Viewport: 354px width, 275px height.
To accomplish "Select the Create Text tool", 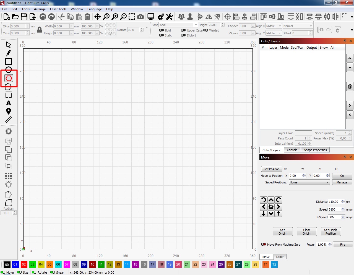I will pyautogui.click(x=9, y=103).
